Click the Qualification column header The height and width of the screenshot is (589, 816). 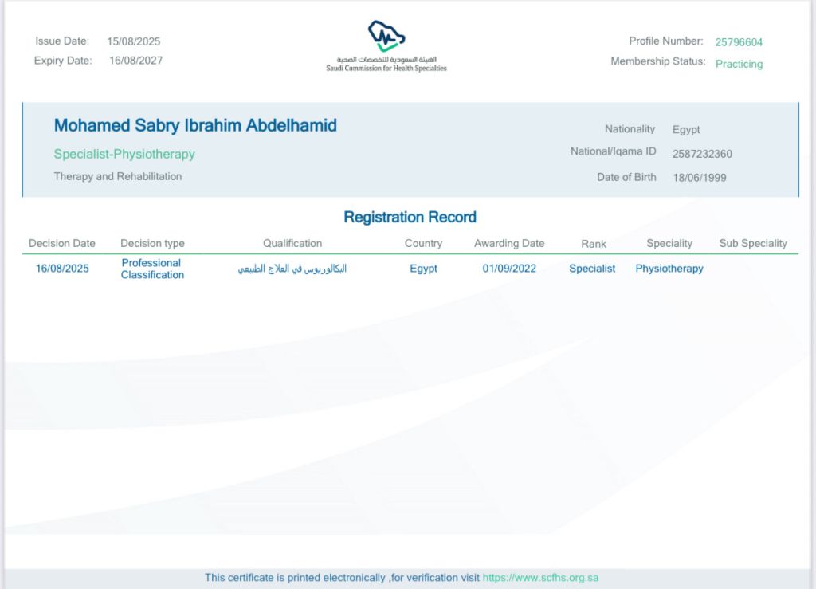point(292,244)
